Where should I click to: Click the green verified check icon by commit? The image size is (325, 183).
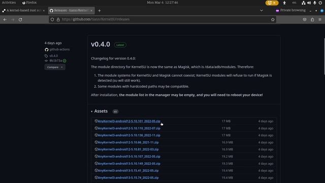(x=64, y=61)
